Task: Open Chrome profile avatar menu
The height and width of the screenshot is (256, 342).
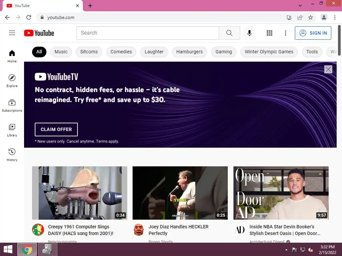Action: pyautogui.click(x=324, y=17)
